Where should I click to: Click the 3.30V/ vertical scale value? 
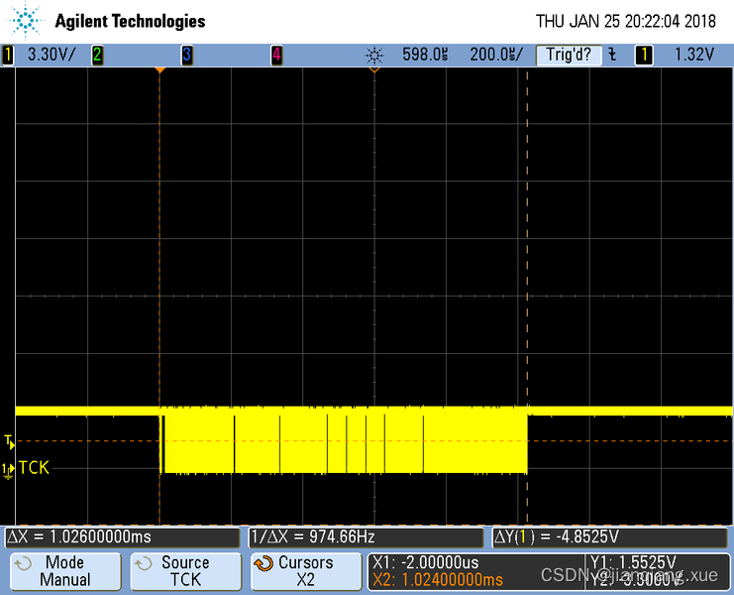[52, 55]
